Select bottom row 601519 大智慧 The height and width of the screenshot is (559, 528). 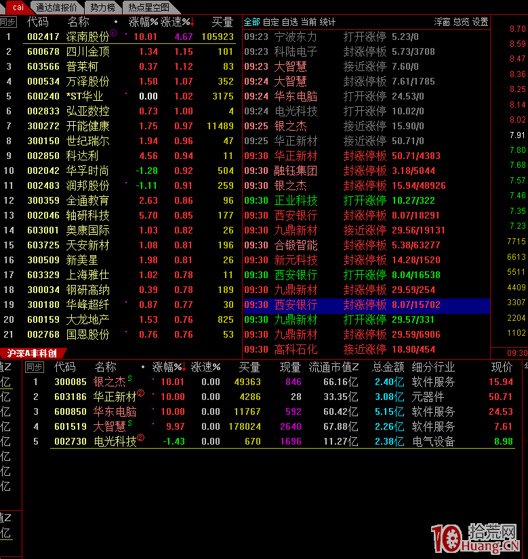point(273,427)
